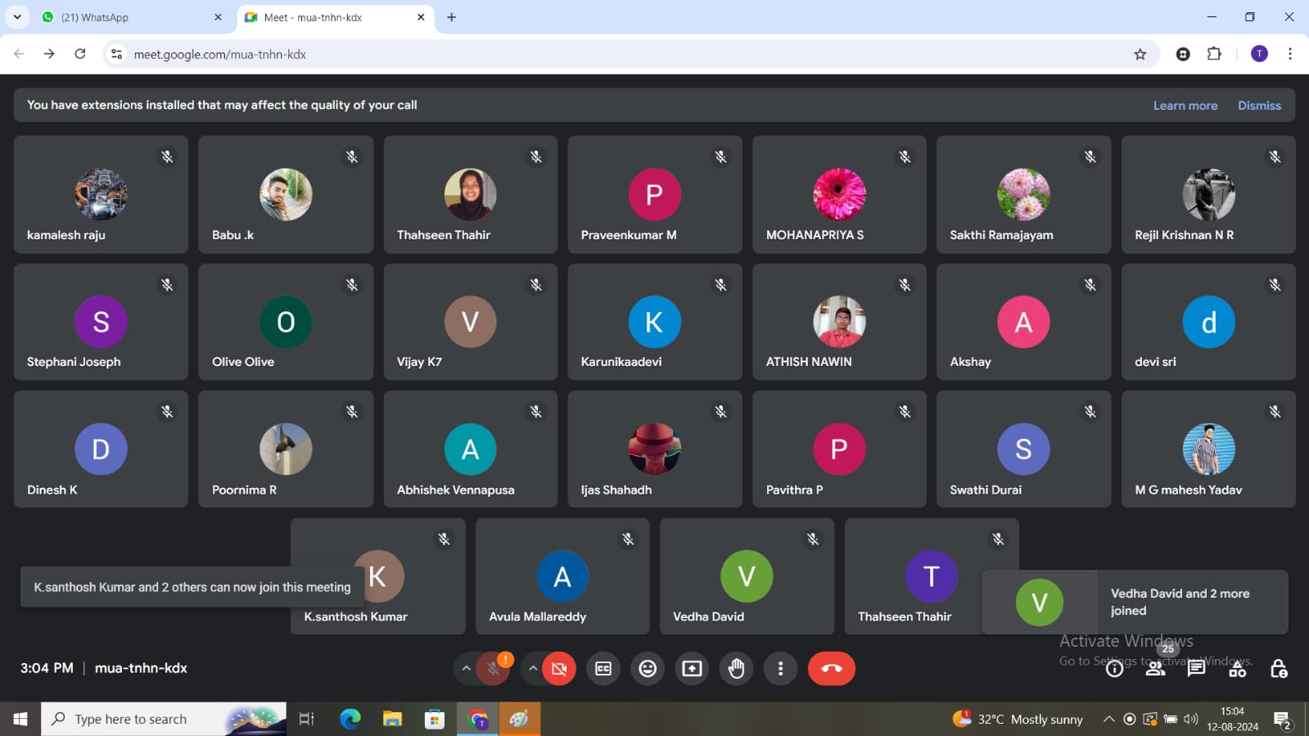Expand the audio settings chevron
This screenshot has height=736, width=1309.
pos(466,669)
